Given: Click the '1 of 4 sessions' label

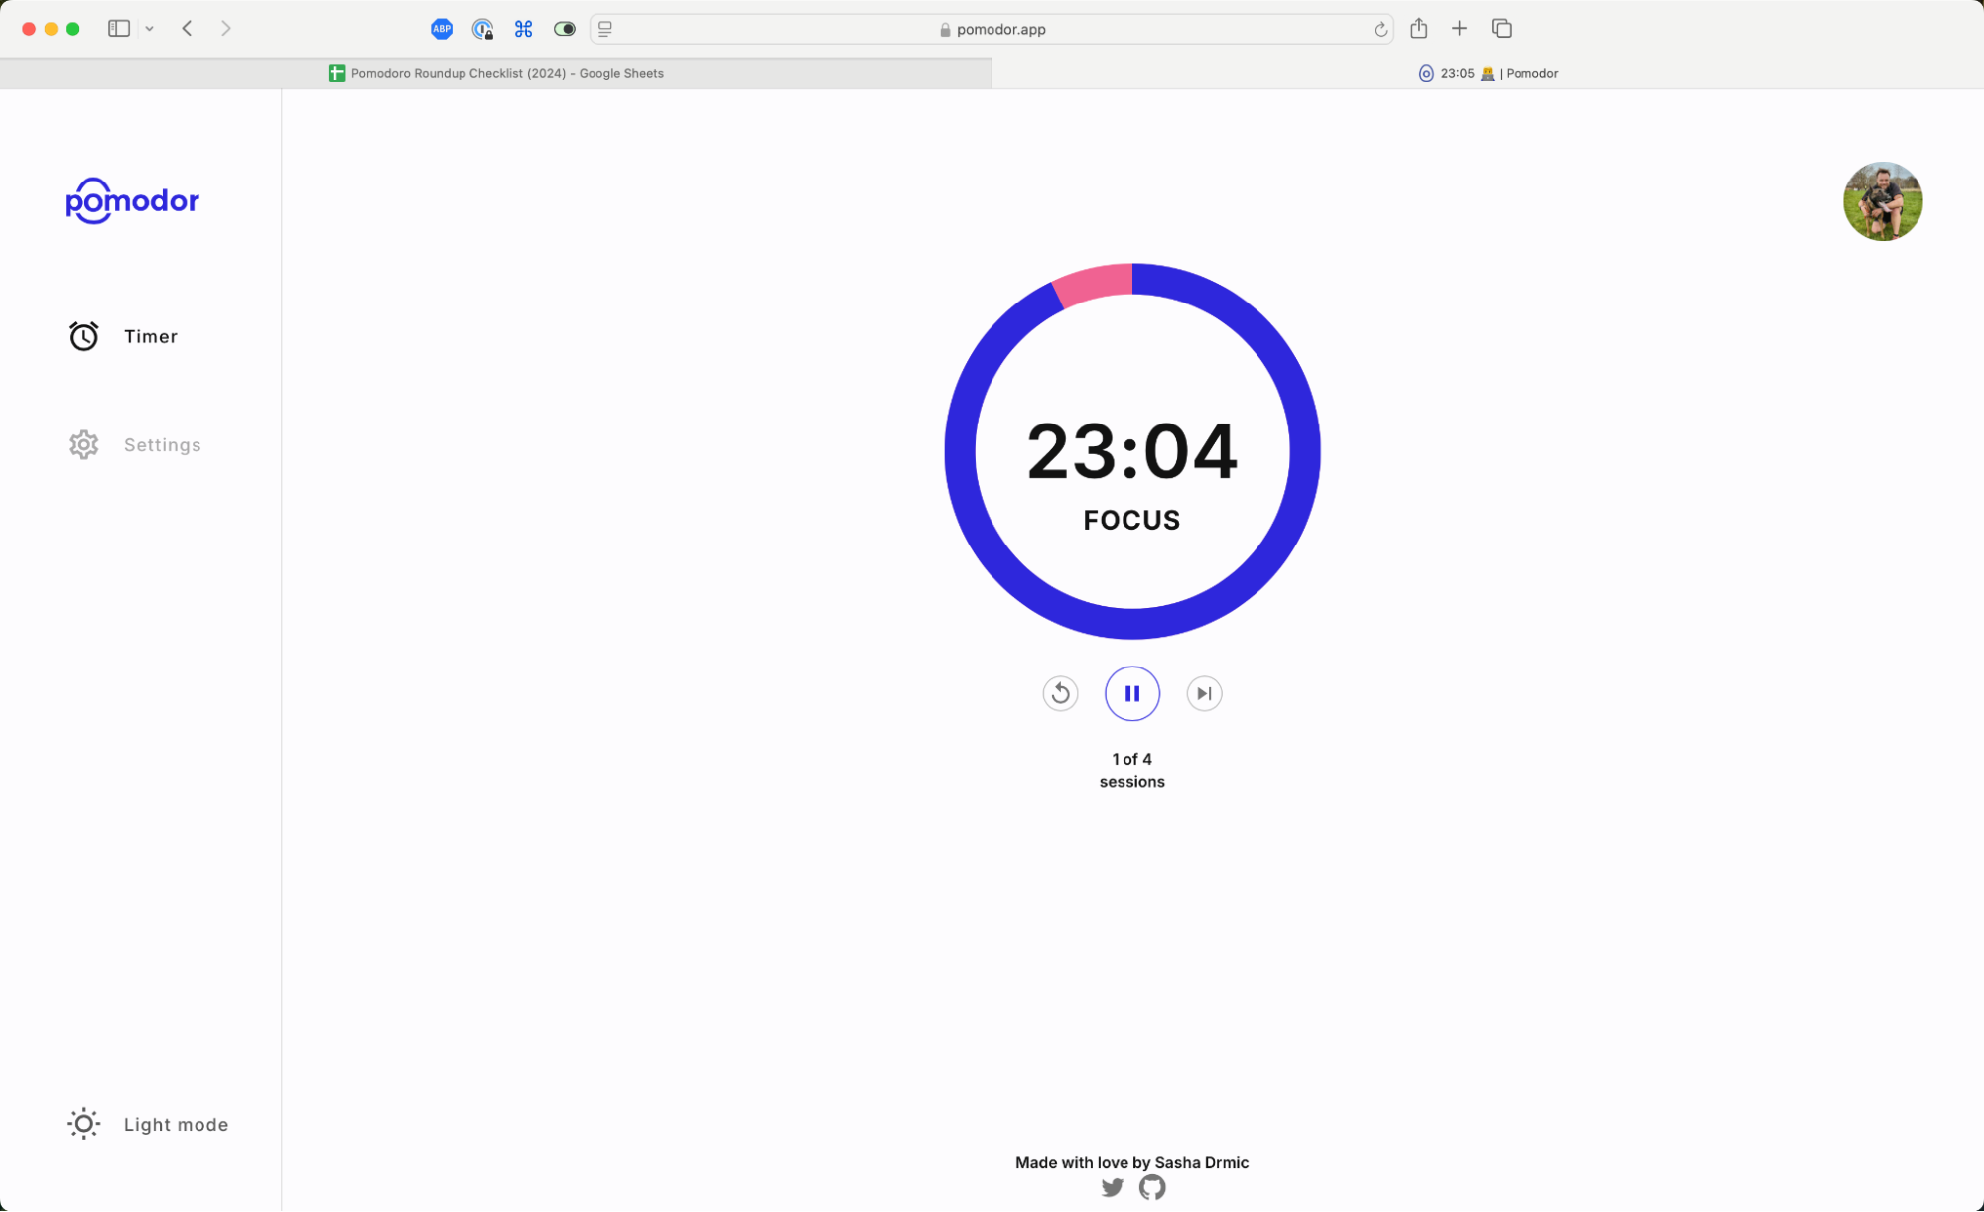Looking at the screenshot, I should [1131, 770].
